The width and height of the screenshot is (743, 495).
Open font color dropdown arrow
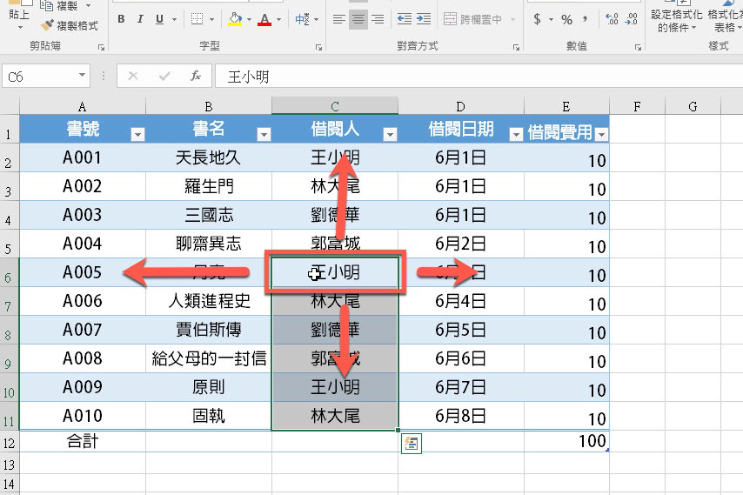pyautogui.click(x=278, y=19)
